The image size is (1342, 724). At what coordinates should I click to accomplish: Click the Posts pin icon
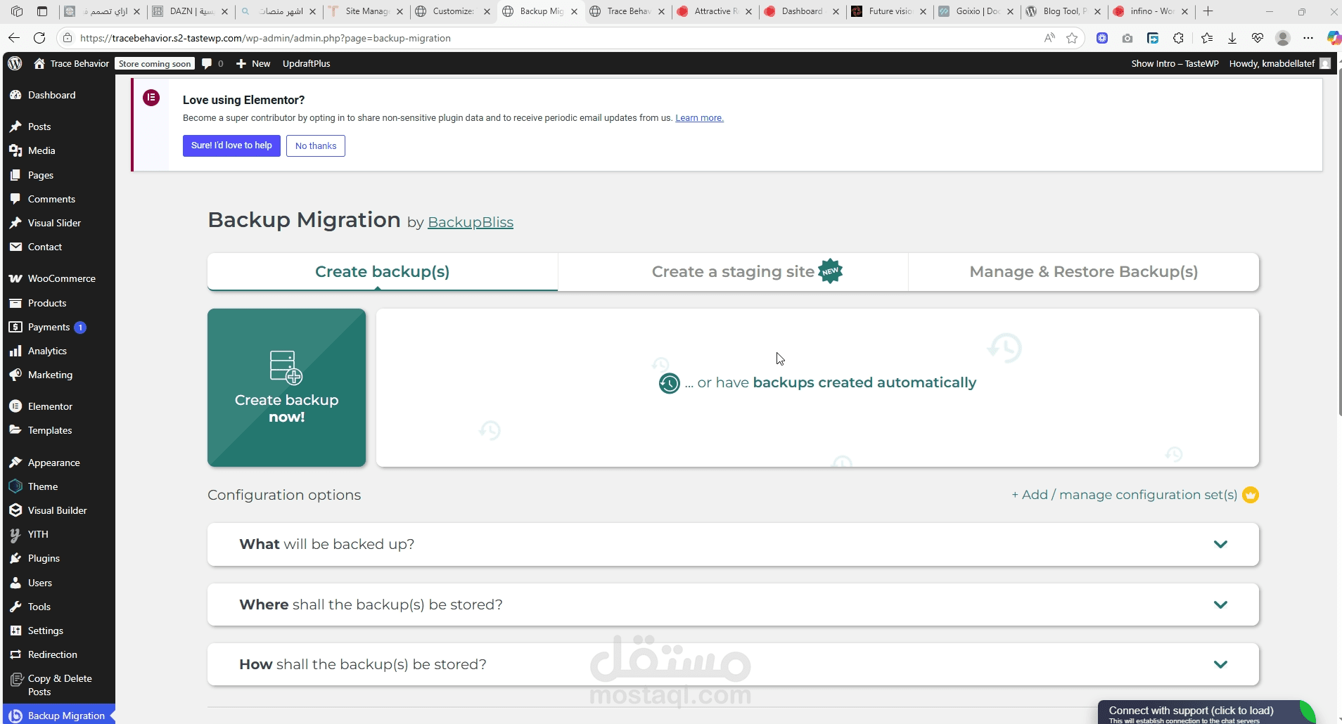[15, 127]
